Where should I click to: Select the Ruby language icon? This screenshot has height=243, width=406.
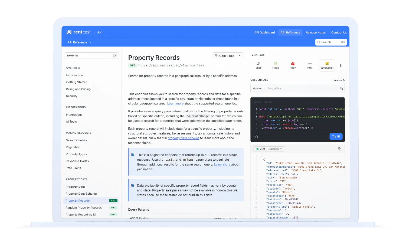293,65
